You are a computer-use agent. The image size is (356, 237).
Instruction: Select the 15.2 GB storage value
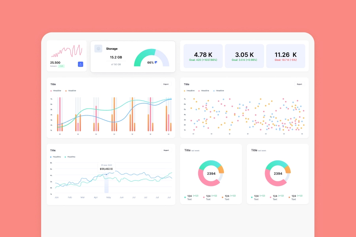[116, 57]
